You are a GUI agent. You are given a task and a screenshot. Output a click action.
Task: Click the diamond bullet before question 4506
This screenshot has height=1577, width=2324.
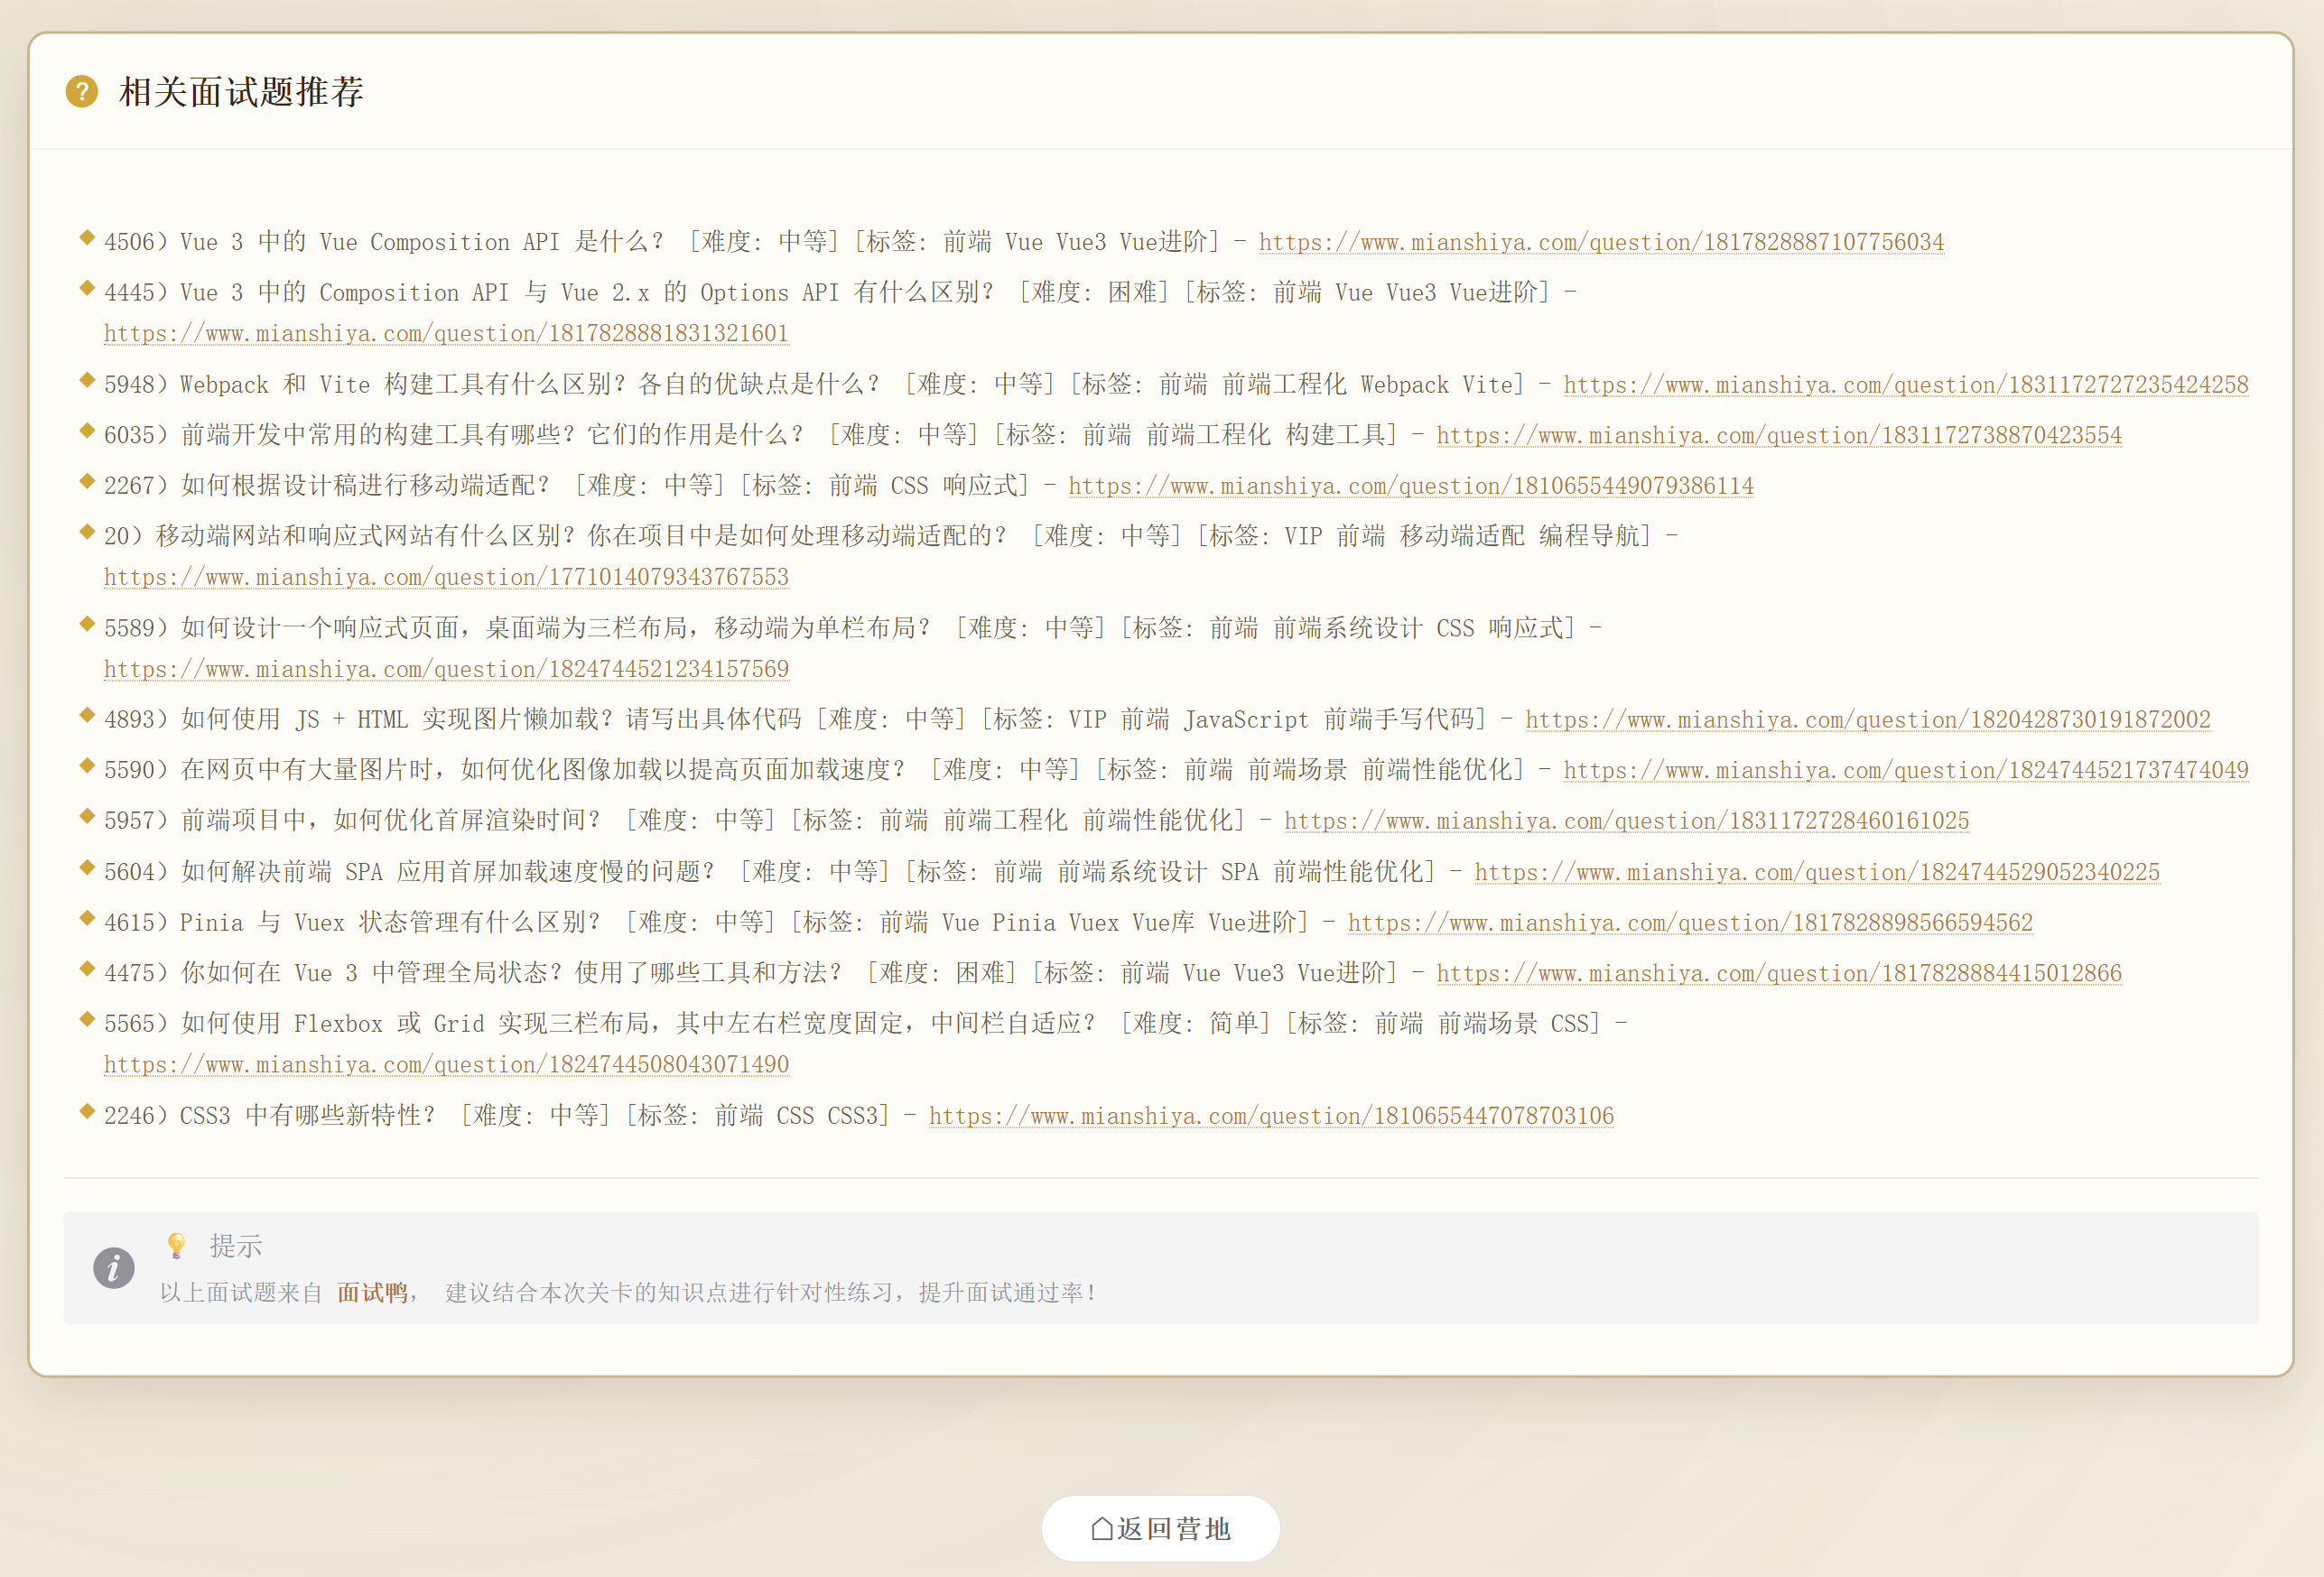click(x=87, y=238)
